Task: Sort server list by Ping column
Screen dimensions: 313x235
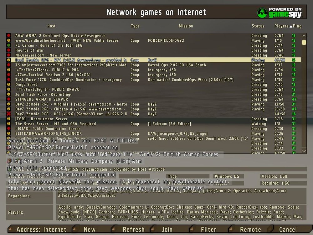Action: pos(297,26)
